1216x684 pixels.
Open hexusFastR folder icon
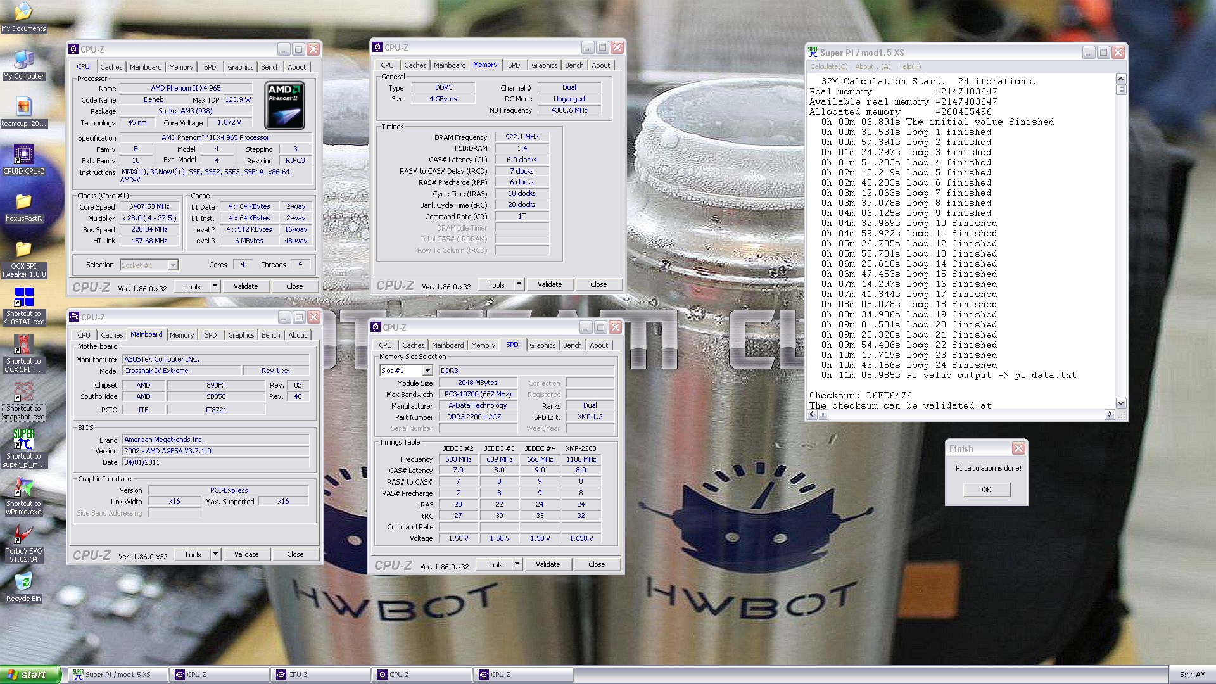pyautogui.click(x=23, y=207)
